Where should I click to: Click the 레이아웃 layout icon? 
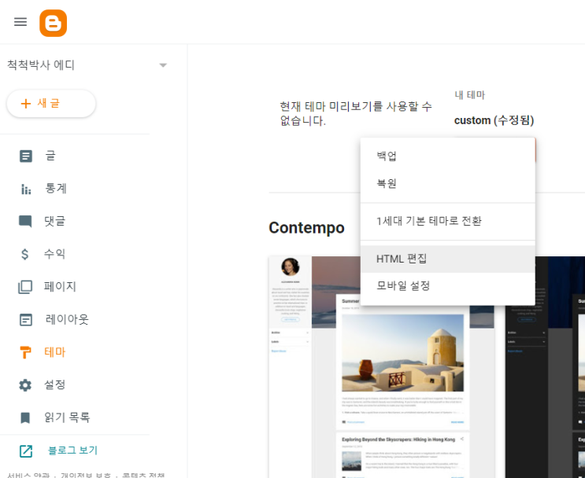[26, 320]
